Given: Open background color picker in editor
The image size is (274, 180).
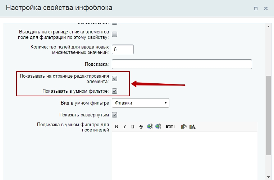Looking at the screenshot, I should (x=183, y=126).
